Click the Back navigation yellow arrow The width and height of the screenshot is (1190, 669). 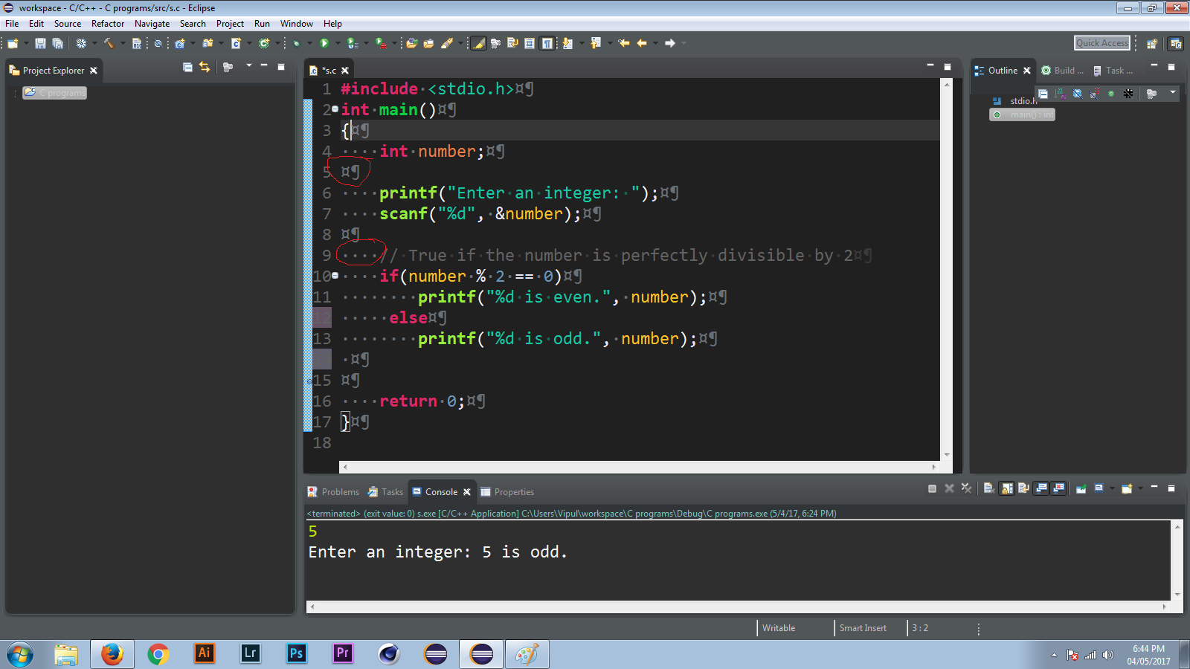(x=642, y=43)
